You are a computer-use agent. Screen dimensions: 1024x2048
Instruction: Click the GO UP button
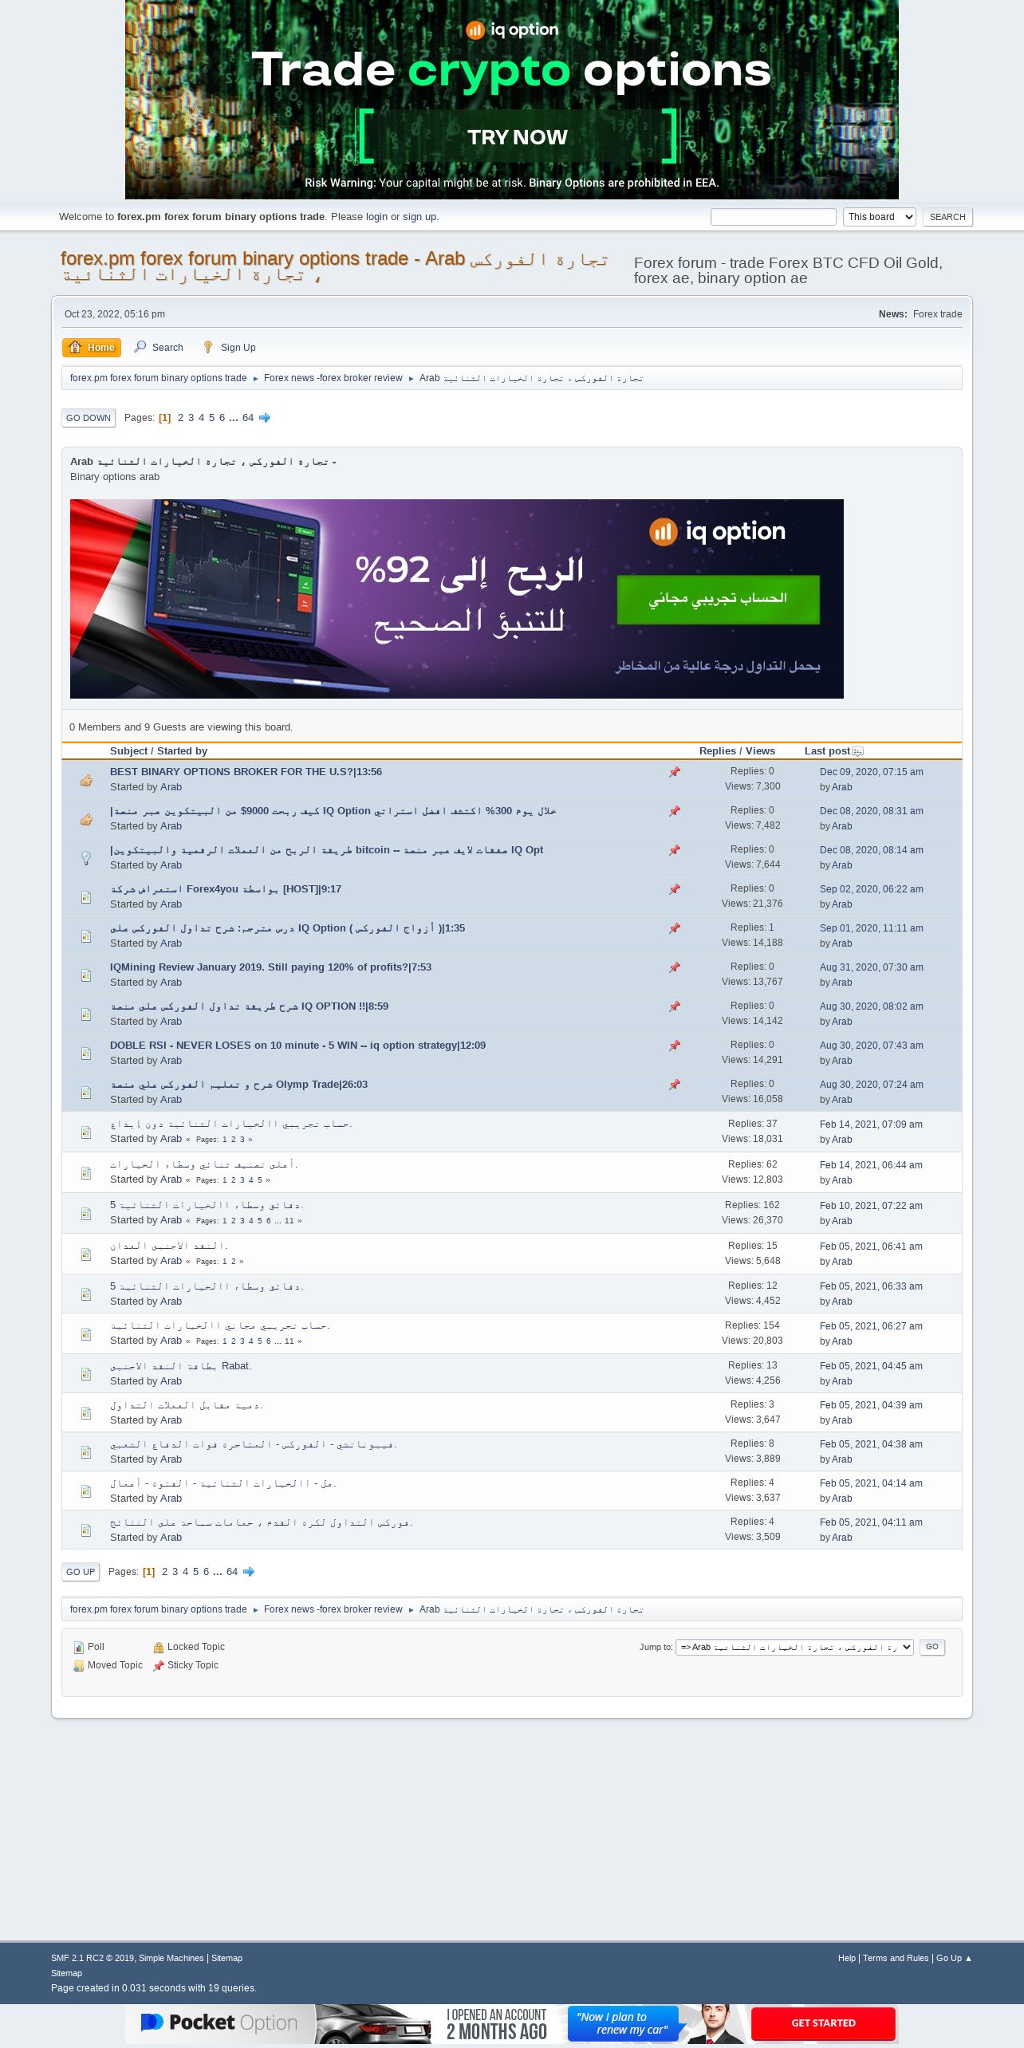(x=81, y=1572)
